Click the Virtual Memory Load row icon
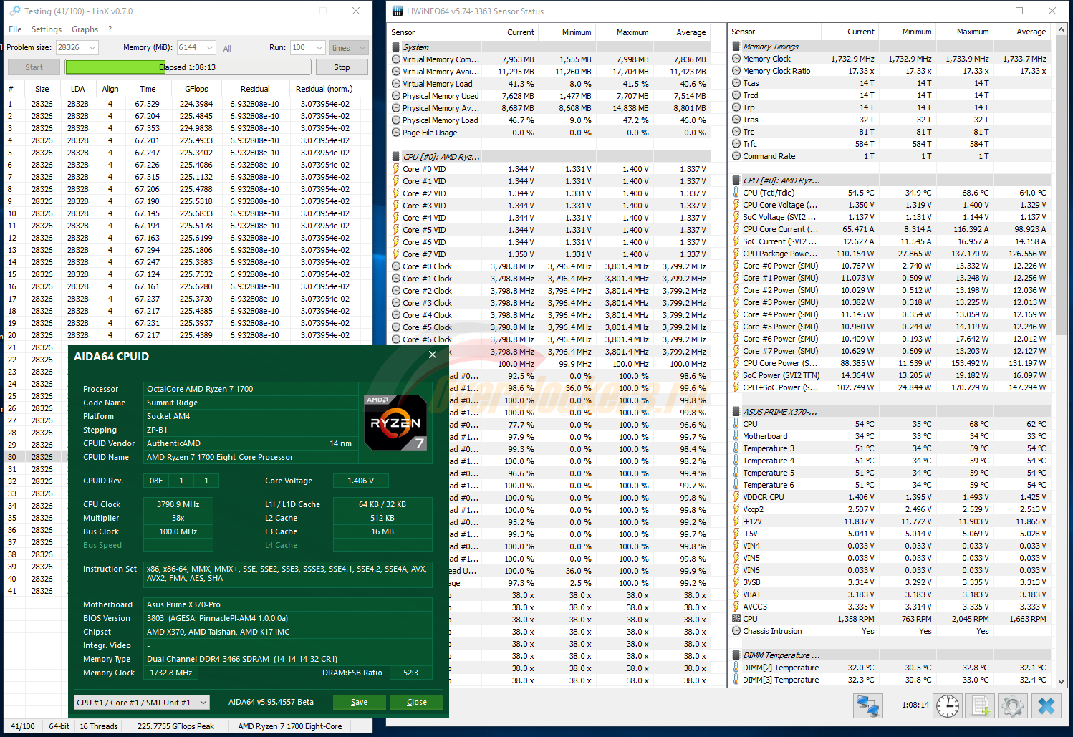Screen dimensions: 1073x737 point(396,84)
